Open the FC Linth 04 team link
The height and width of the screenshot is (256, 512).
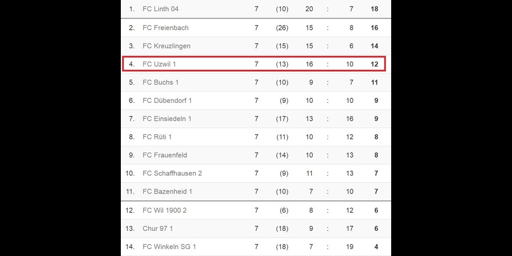pos(160,9)
